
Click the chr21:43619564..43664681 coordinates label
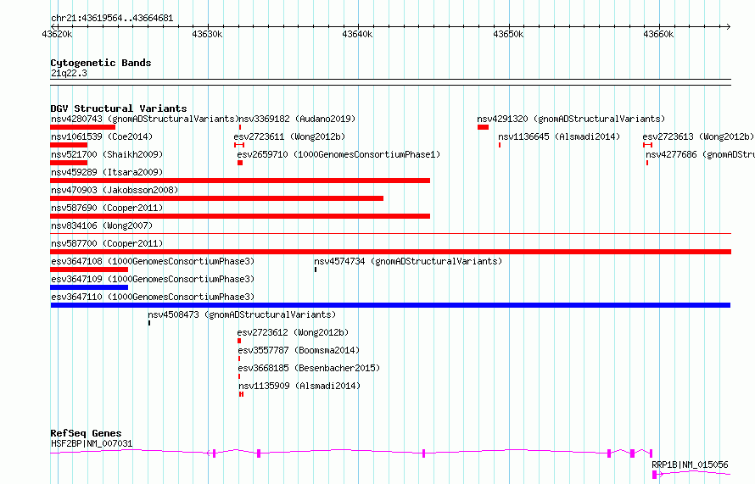112,18
